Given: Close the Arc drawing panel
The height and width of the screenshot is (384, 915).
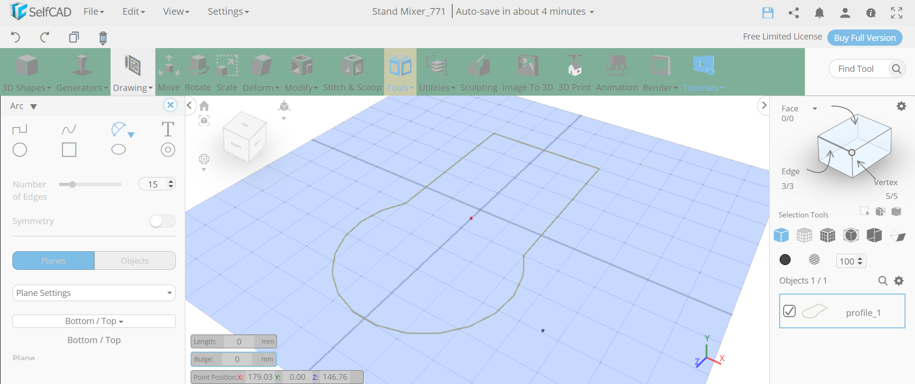Looking at the screenshot, I should click(x=170, y=105).
